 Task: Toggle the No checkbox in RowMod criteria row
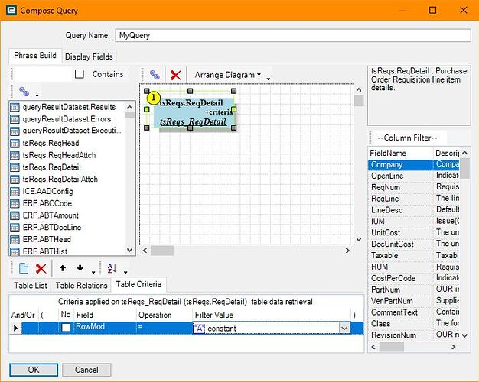tap(66, 328)
